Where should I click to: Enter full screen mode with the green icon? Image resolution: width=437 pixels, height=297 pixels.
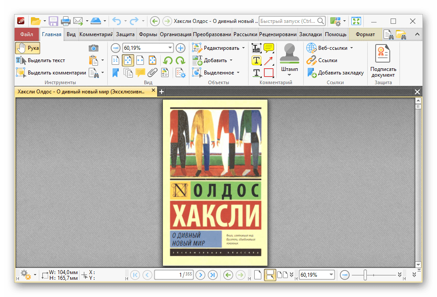coord(356,21)
